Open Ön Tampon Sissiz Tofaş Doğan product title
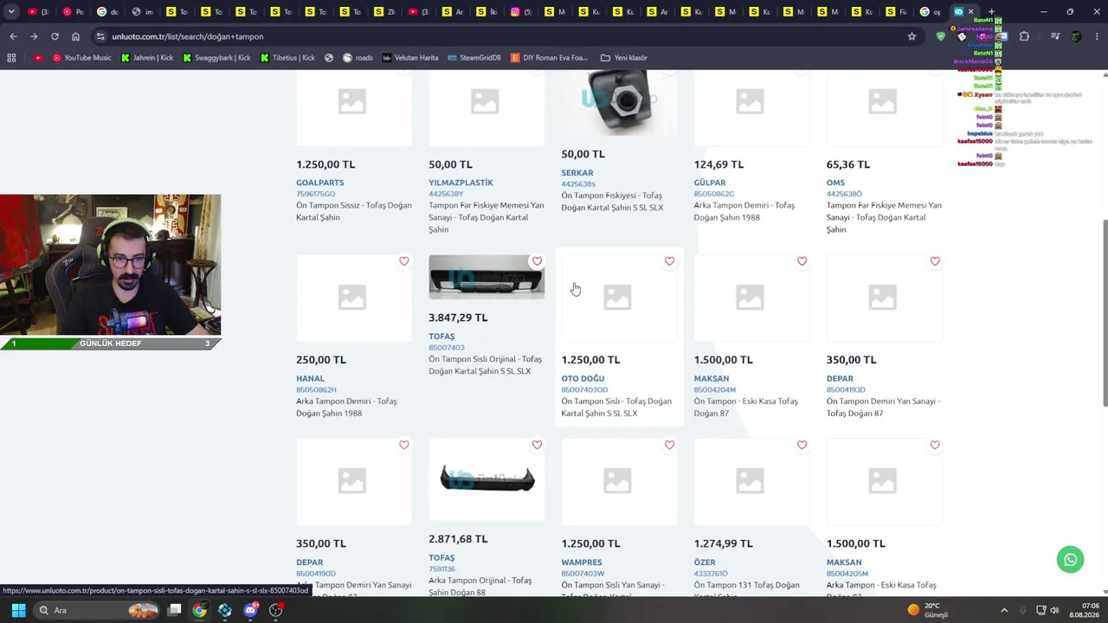 (x=354, y=211)
